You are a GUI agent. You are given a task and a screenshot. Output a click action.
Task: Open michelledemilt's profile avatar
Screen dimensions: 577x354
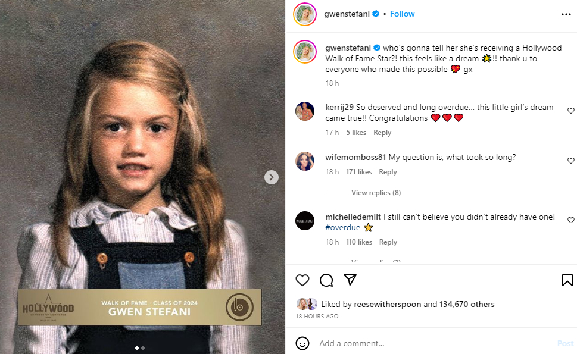tap(305, 221)
